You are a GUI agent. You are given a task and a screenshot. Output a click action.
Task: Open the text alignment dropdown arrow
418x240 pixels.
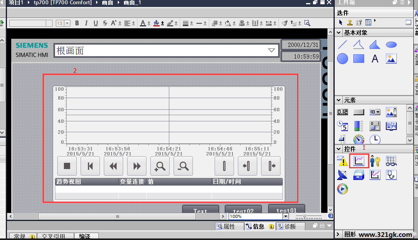tap(134, 24)
